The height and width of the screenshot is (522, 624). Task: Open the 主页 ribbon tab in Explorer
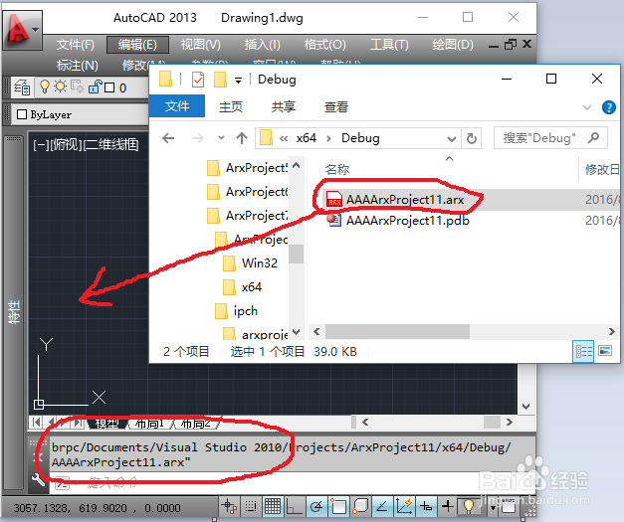[x=231, y=107]
